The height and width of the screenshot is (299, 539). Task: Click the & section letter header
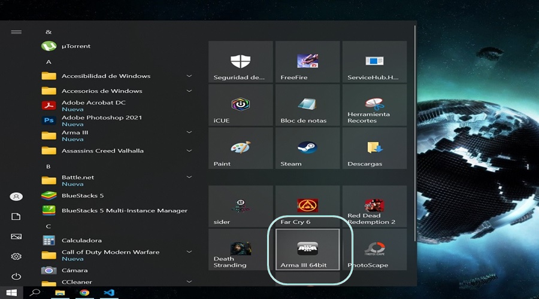49,32
